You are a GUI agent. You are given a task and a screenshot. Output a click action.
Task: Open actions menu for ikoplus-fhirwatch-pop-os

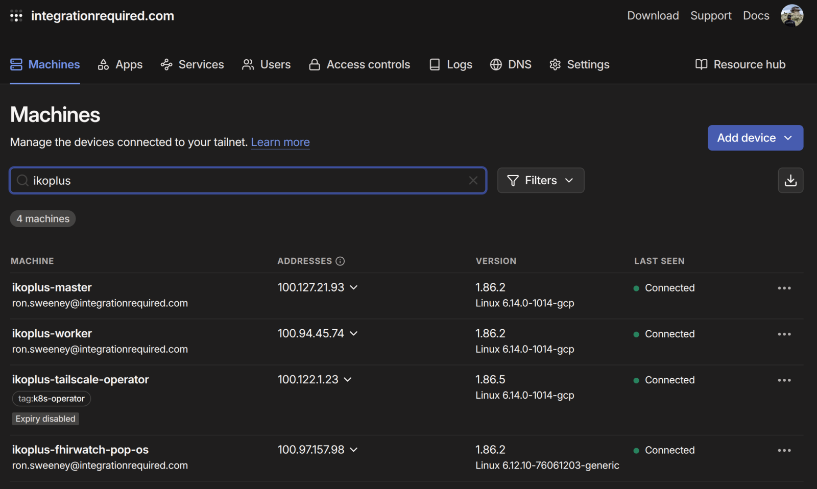(784, 450)
